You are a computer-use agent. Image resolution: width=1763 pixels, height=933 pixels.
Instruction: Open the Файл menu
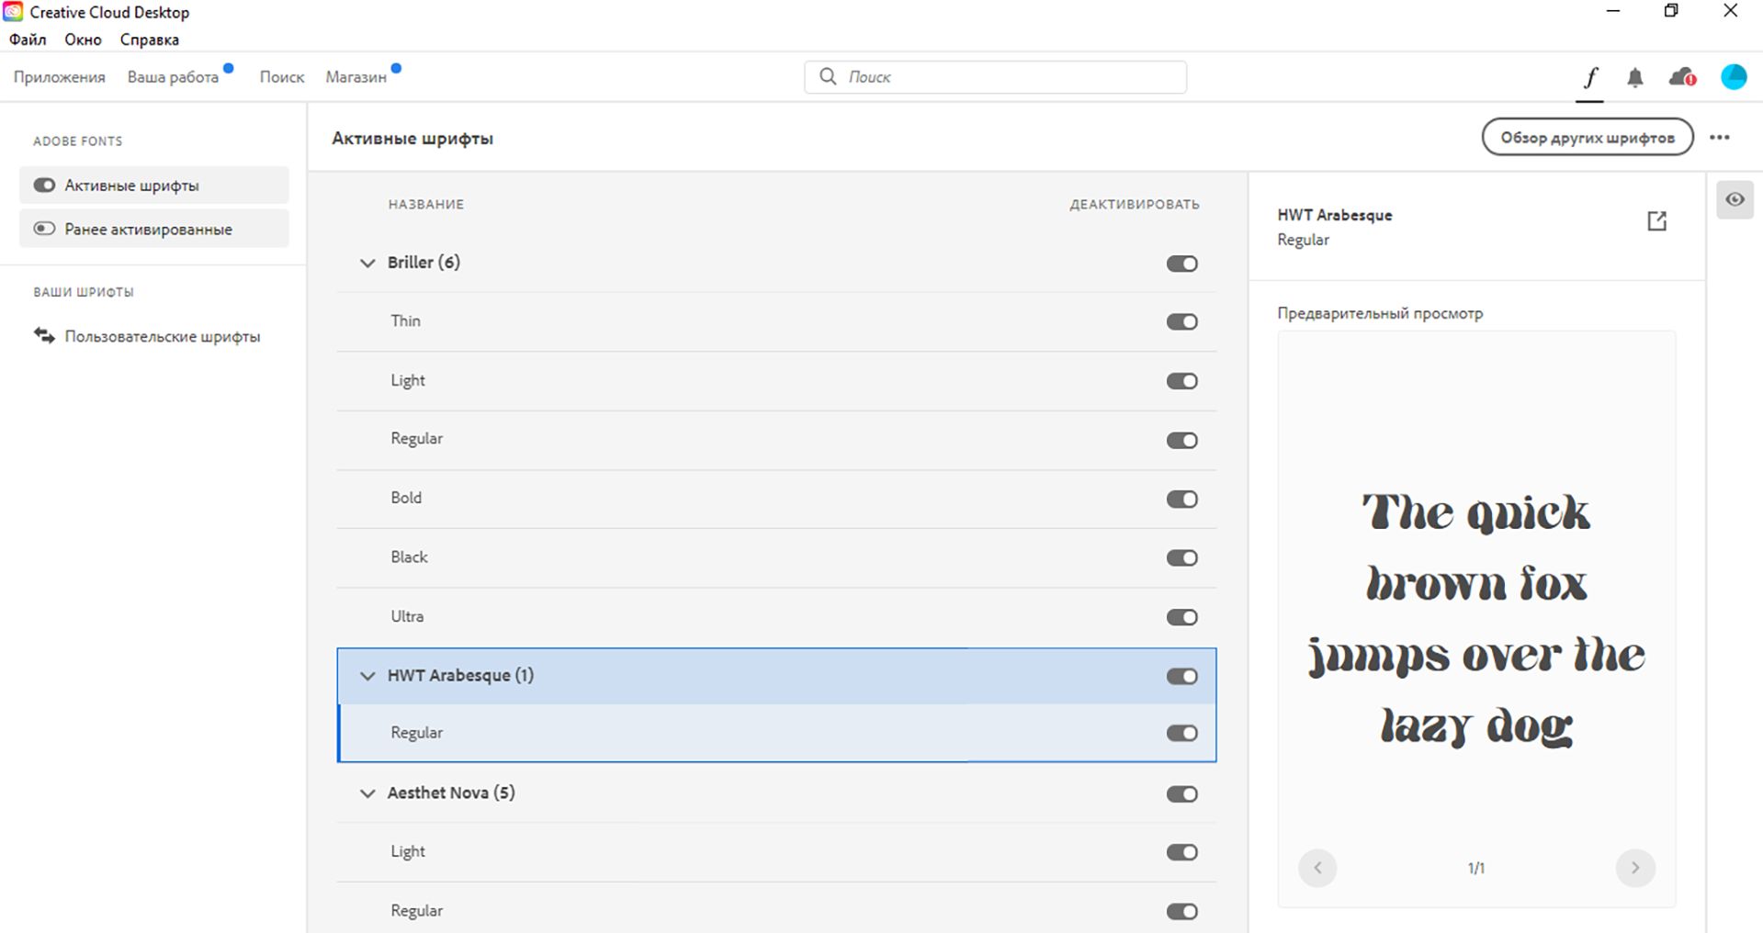coord(28,39)
